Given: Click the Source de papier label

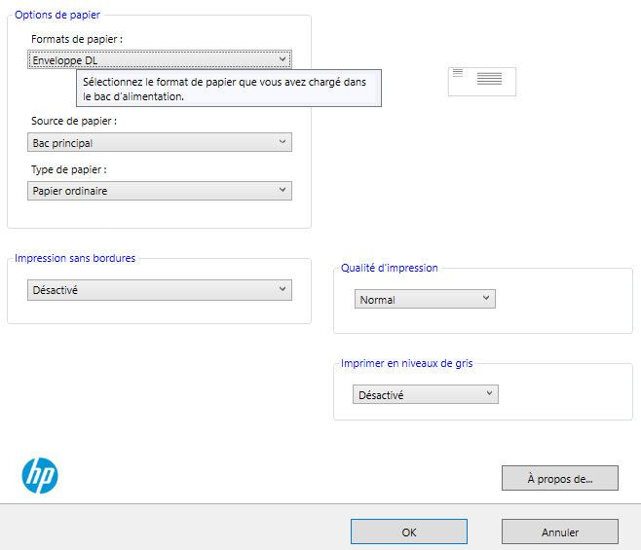Looking at the screenshot, I should 74,122.
